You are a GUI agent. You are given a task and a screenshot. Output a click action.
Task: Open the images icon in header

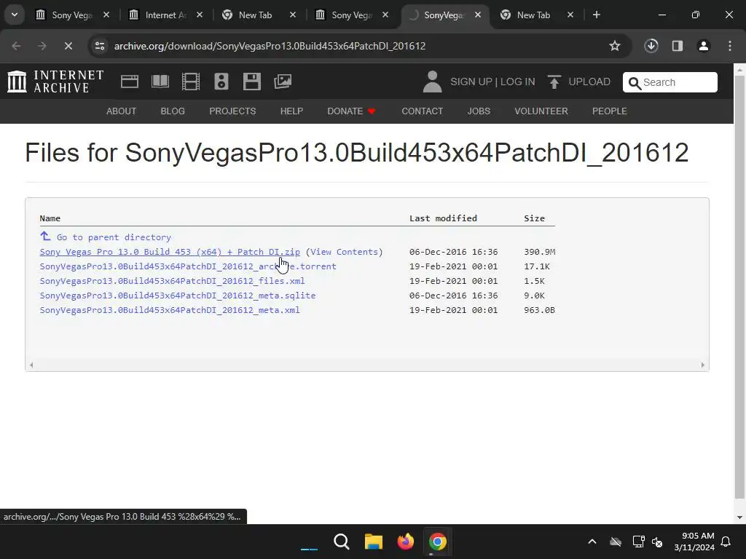point(283,82)
